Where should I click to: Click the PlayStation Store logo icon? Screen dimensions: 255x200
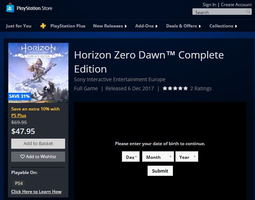(10, 8)
